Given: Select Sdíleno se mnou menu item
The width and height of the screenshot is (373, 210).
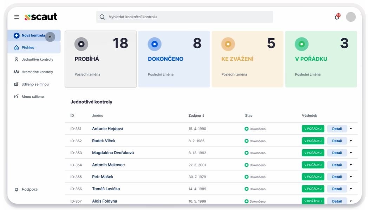Looking at the screenshot, I should [35, 84].
